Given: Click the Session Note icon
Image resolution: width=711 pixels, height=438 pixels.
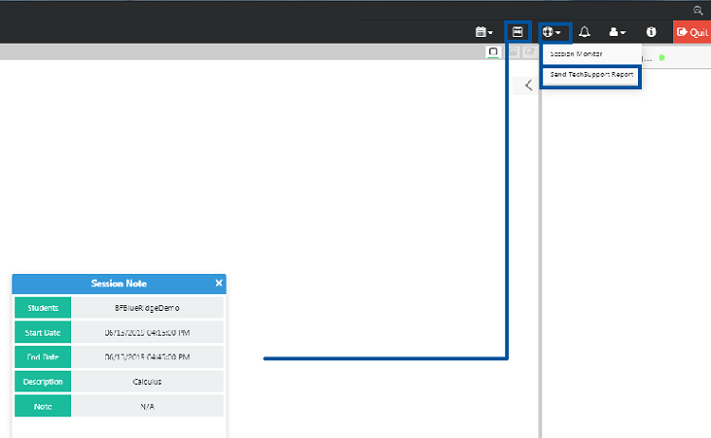Looking at the screenshot, I should 518,31.
